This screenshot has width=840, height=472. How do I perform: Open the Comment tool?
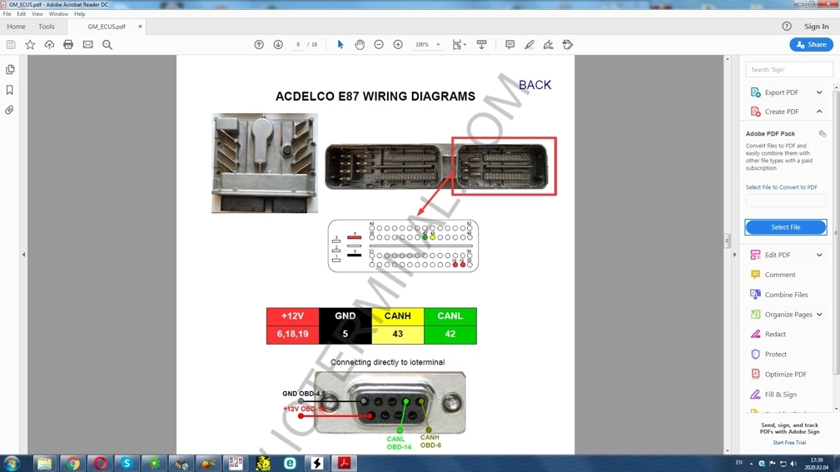(x=780, y=275)
